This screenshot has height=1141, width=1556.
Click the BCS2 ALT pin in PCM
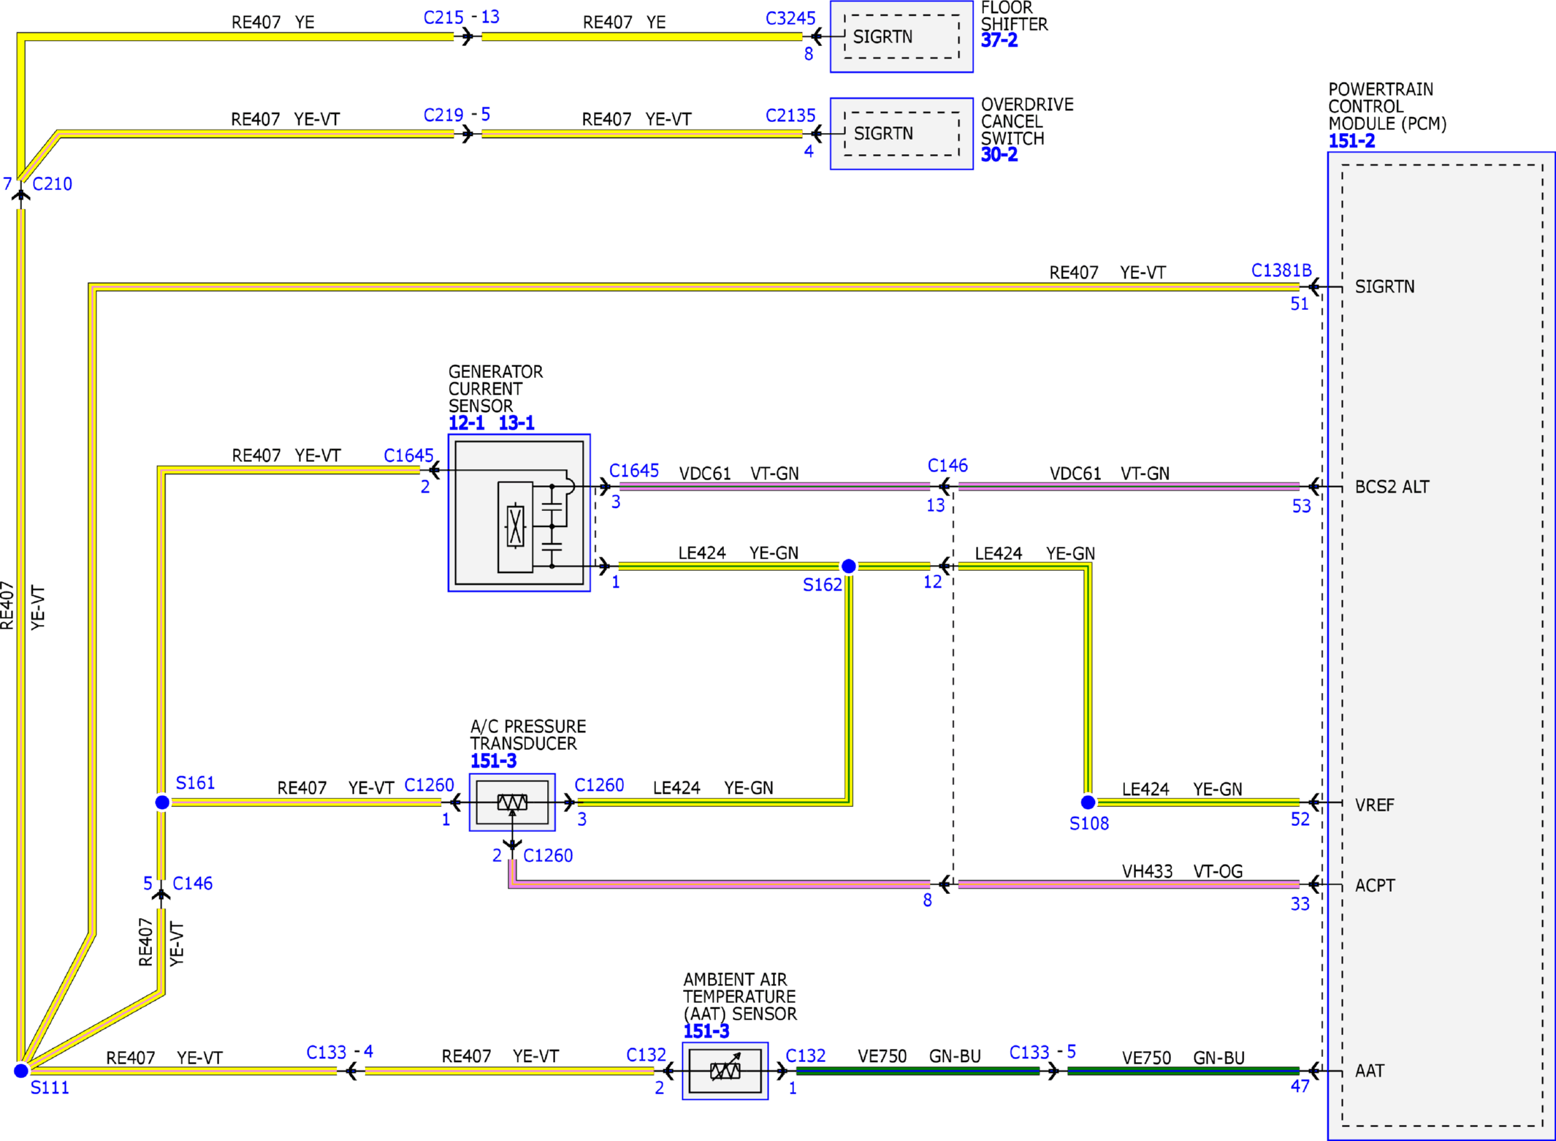[1392, 487]
